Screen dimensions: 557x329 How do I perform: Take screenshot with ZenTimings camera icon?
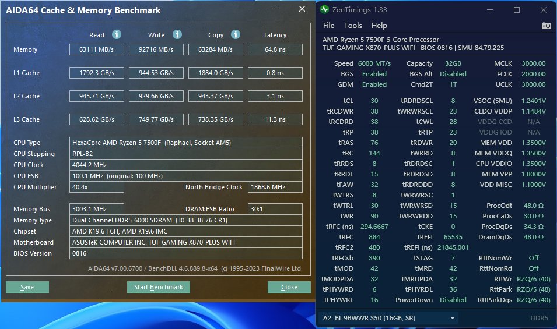[546, 26]
